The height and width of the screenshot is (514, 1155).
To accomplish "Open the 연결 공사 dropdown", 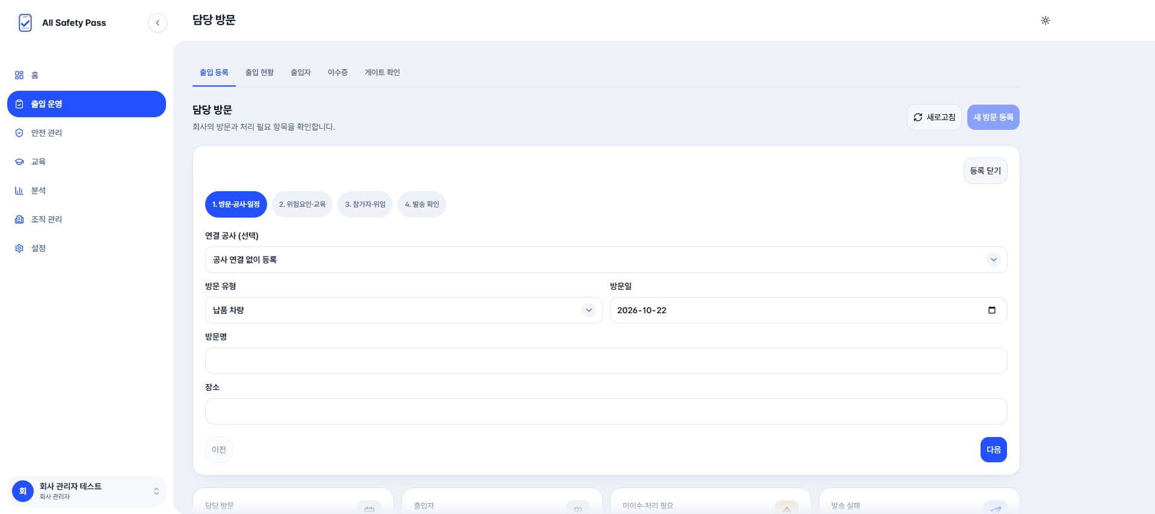I will [606, 260].
